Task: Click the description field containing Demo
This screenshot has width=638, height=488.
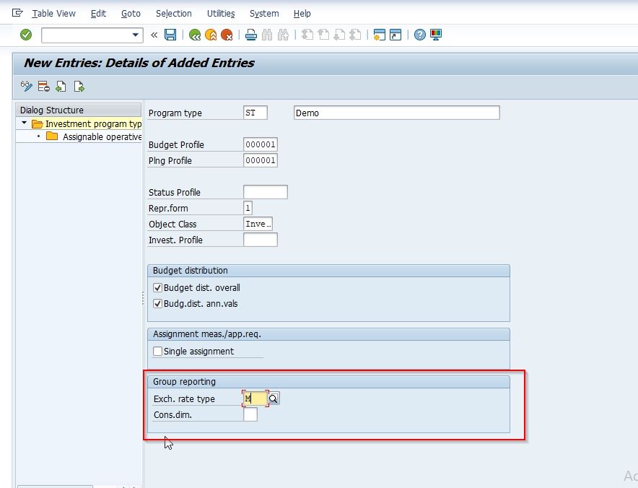Action: coord(397,113)
